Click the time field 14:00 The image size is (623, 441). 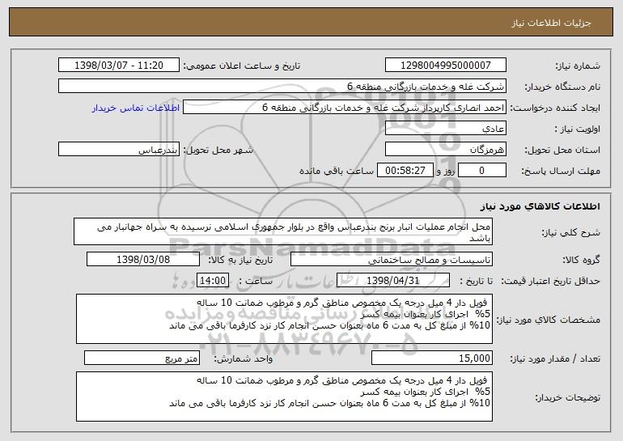pos(213,280)
